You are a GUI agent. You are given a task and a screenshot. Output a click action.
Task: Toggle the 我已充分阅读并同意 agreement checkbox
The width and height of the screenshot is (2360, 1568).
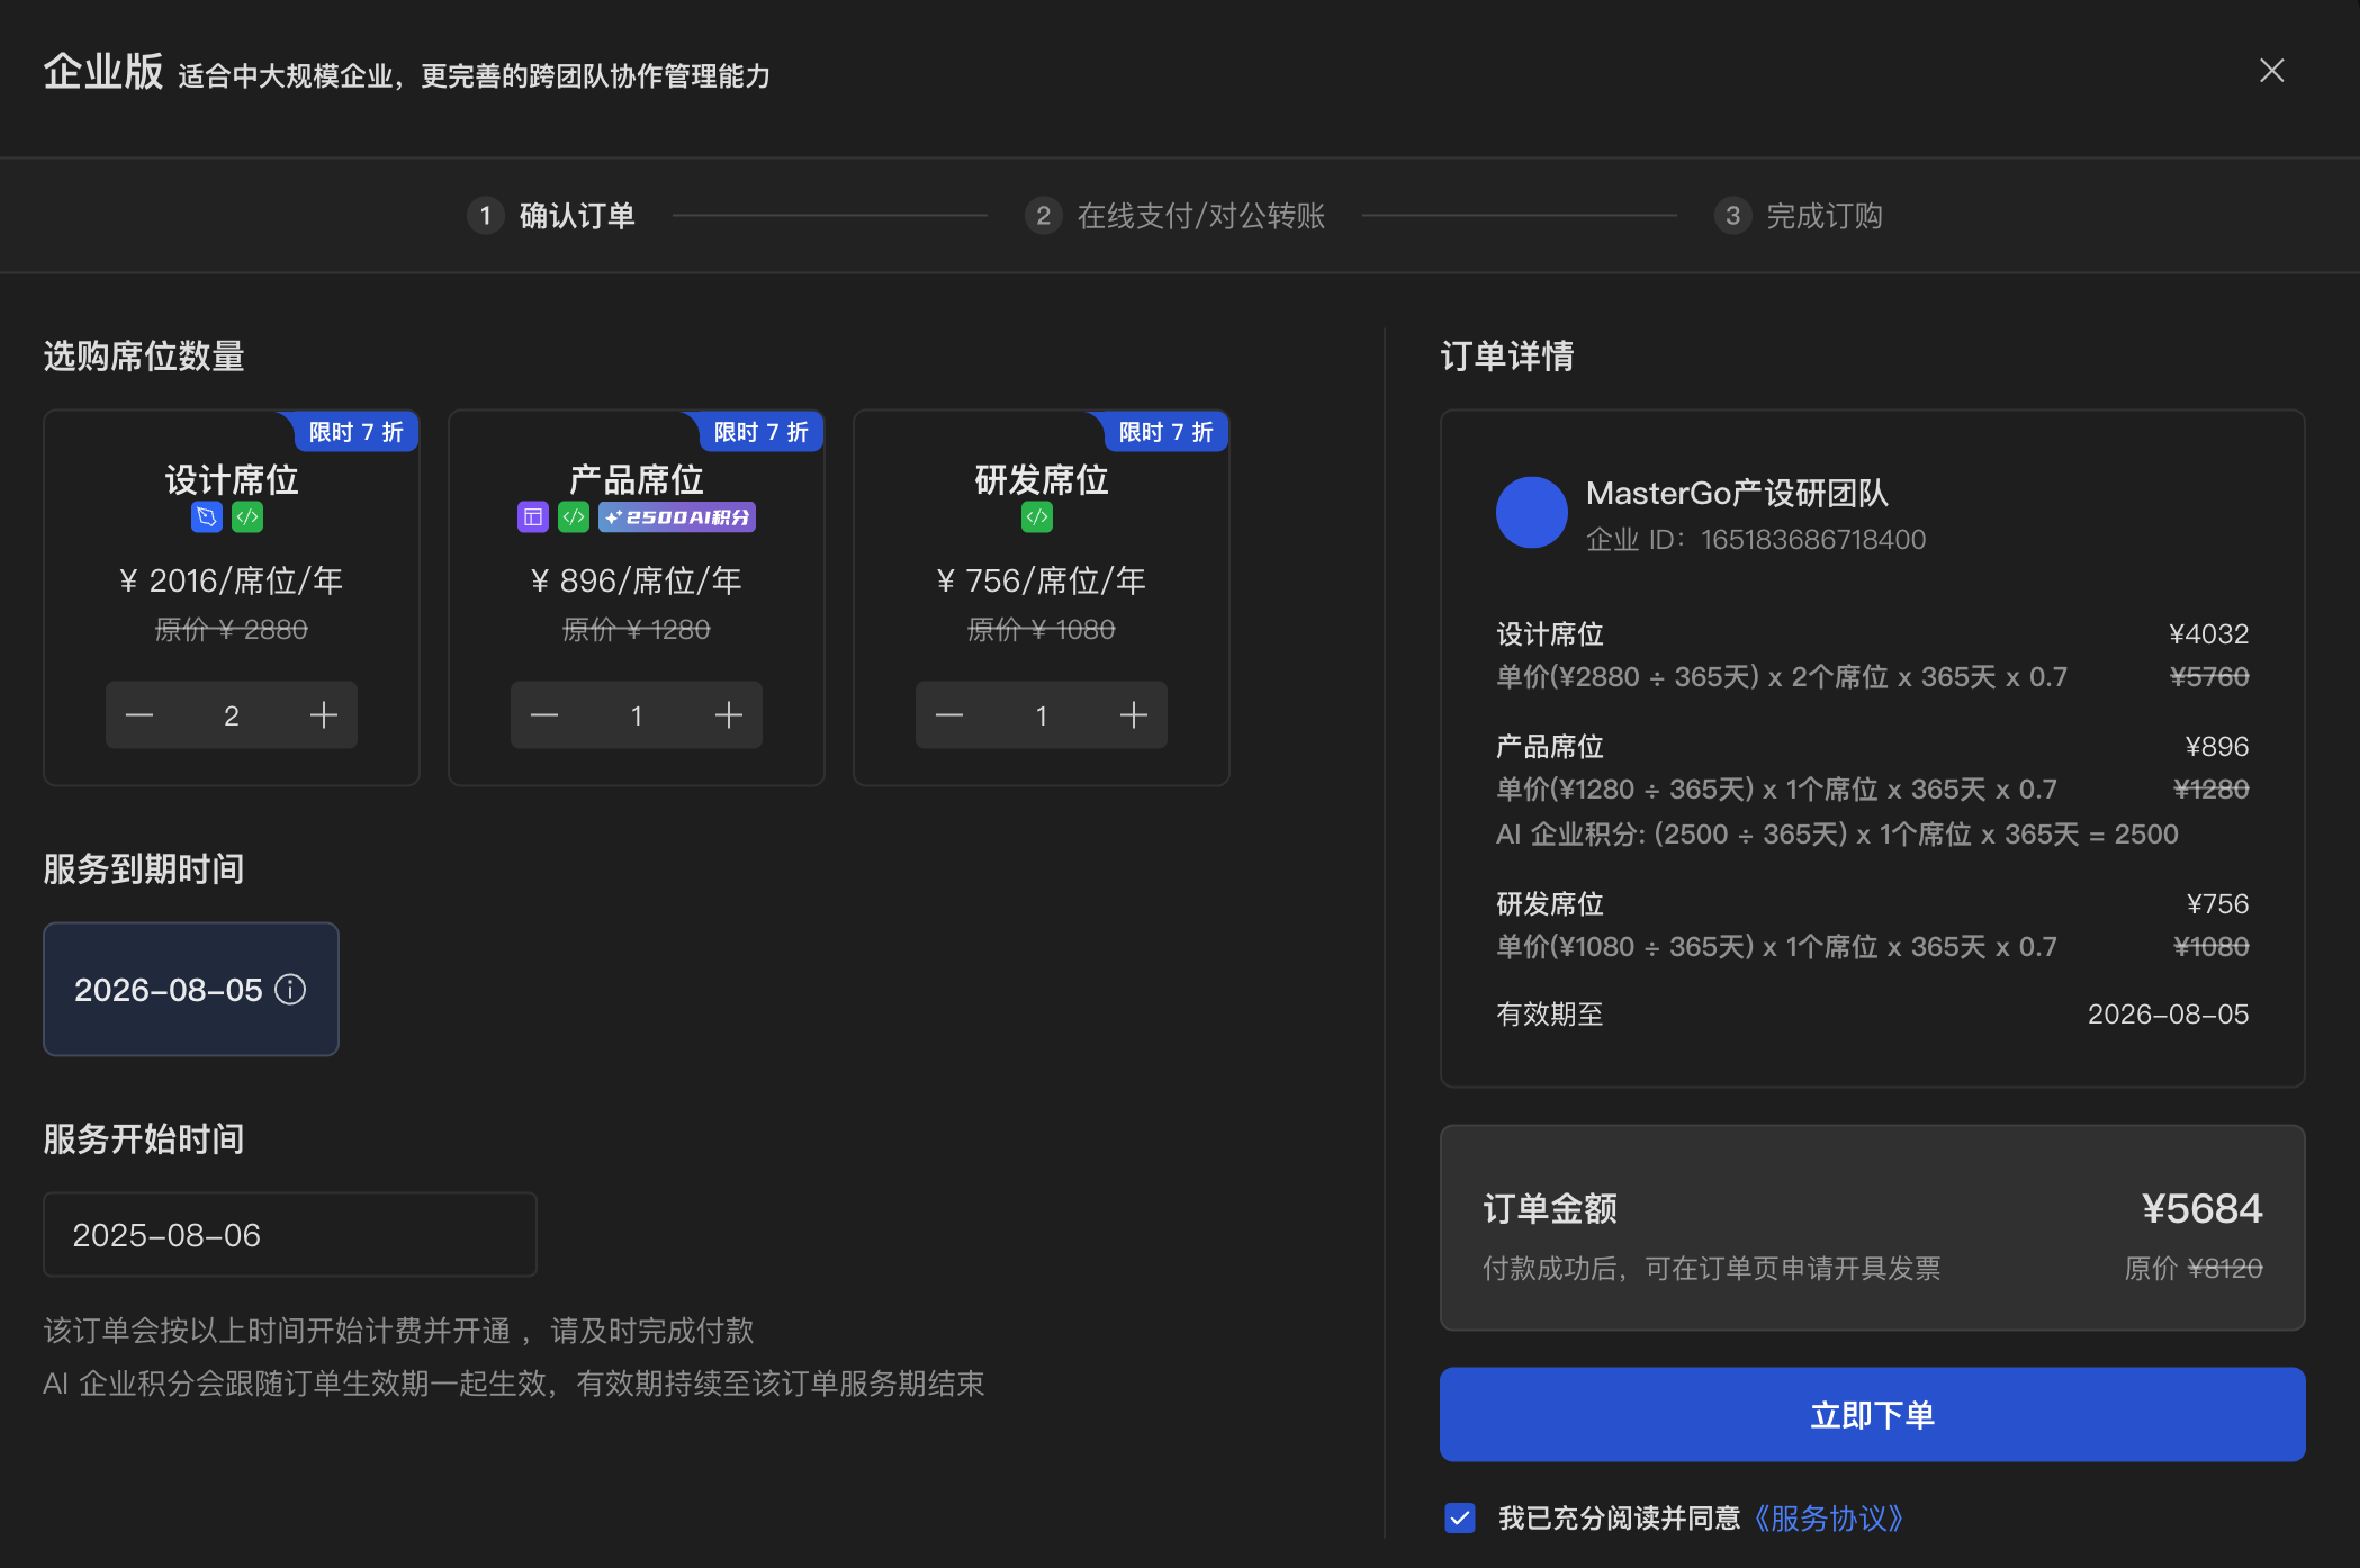pos(1460,1518)
